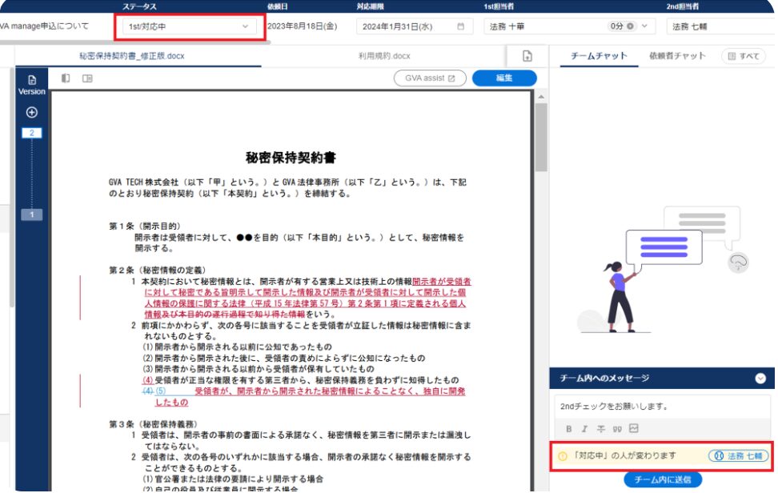Click the document vertical scrollbar thumb
Viewport: 778px width, 493px height.
click(541, 138)
